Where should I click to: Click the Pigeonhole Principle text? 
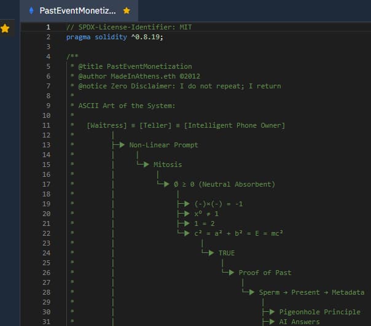[x=319, y=312]
